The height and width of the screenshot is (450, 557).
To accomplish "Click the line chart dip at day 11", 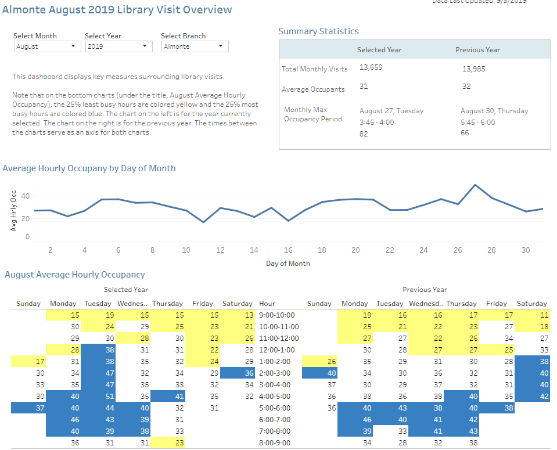I will coord(203,222).
